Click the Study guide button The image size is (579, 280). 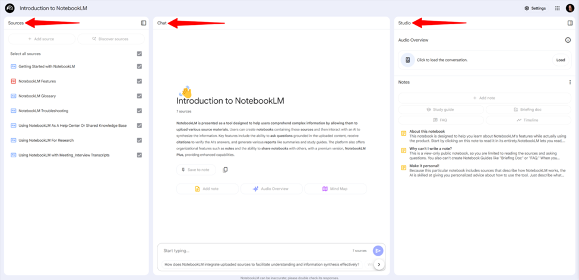pos(441,110)
